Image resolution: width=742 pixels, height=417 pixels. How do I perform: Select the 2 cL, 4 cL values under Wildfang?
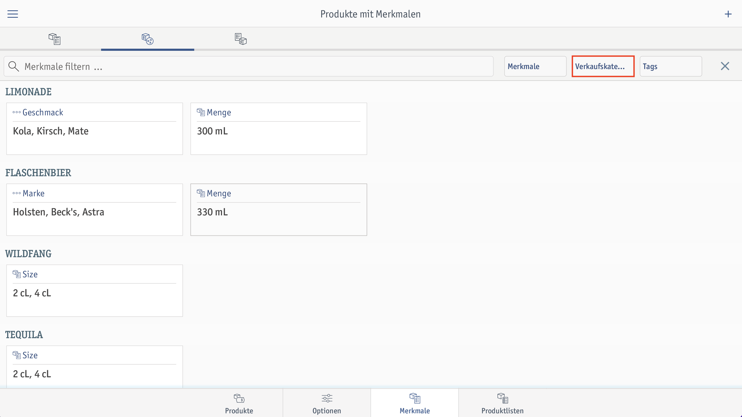click(32, 293)
